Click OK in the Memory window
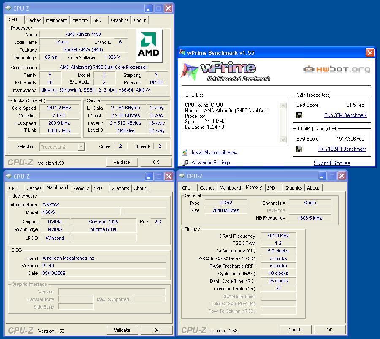Screen dimensions: 380x339 coord(330,330)
